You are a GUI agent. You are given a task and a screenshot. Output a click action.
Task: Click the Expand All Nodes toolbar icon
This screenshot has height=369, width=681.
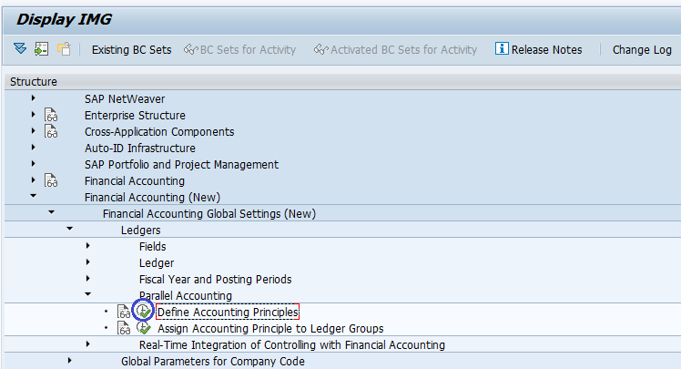pyautogui.click(x=20, y=49)
